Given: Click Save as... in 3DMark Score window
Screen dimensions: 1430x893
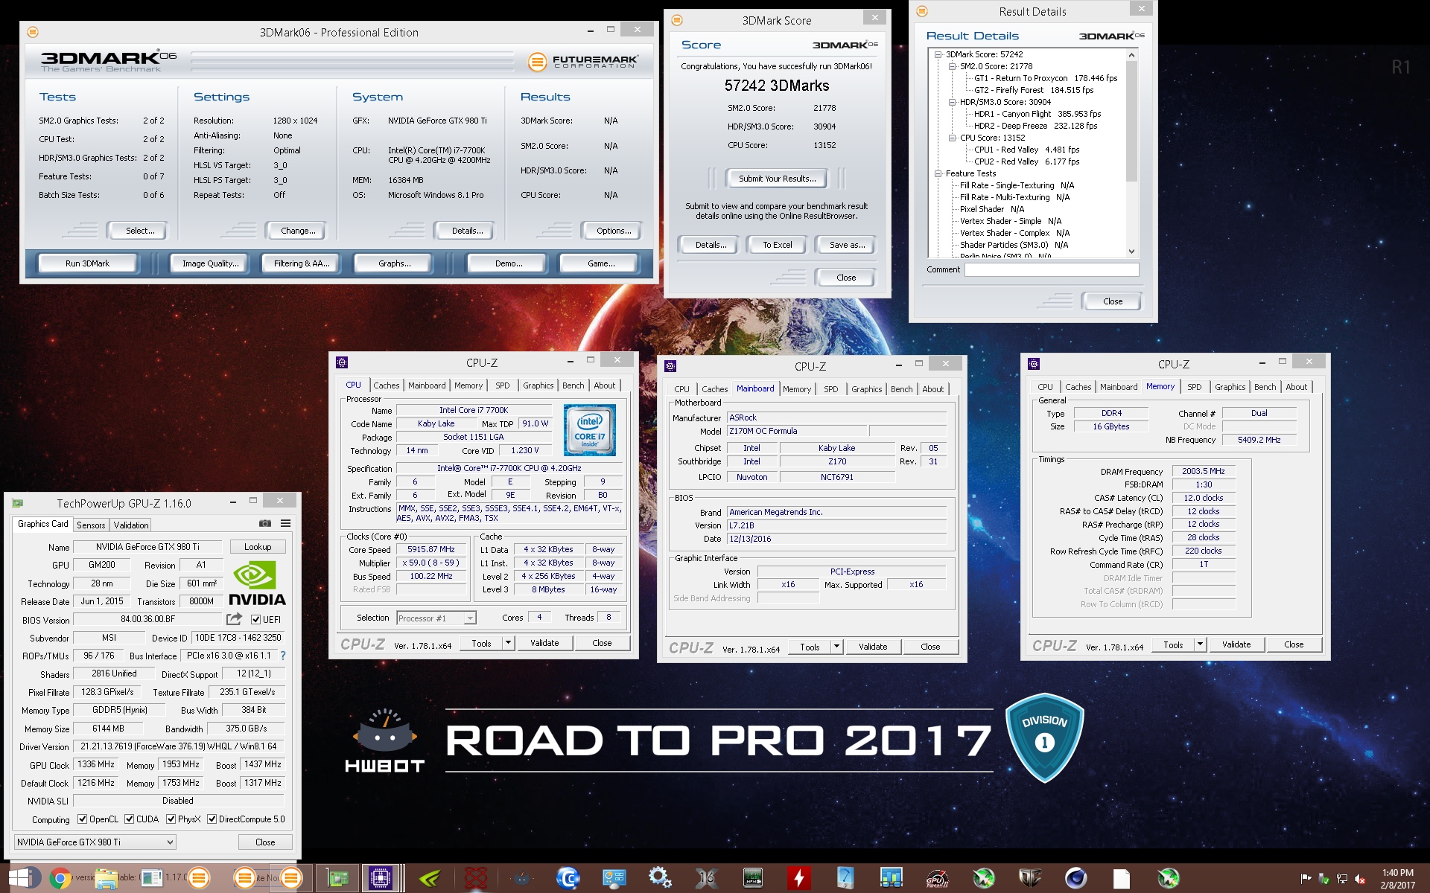Looking at the screenshot, I should (x=847, y=245).
